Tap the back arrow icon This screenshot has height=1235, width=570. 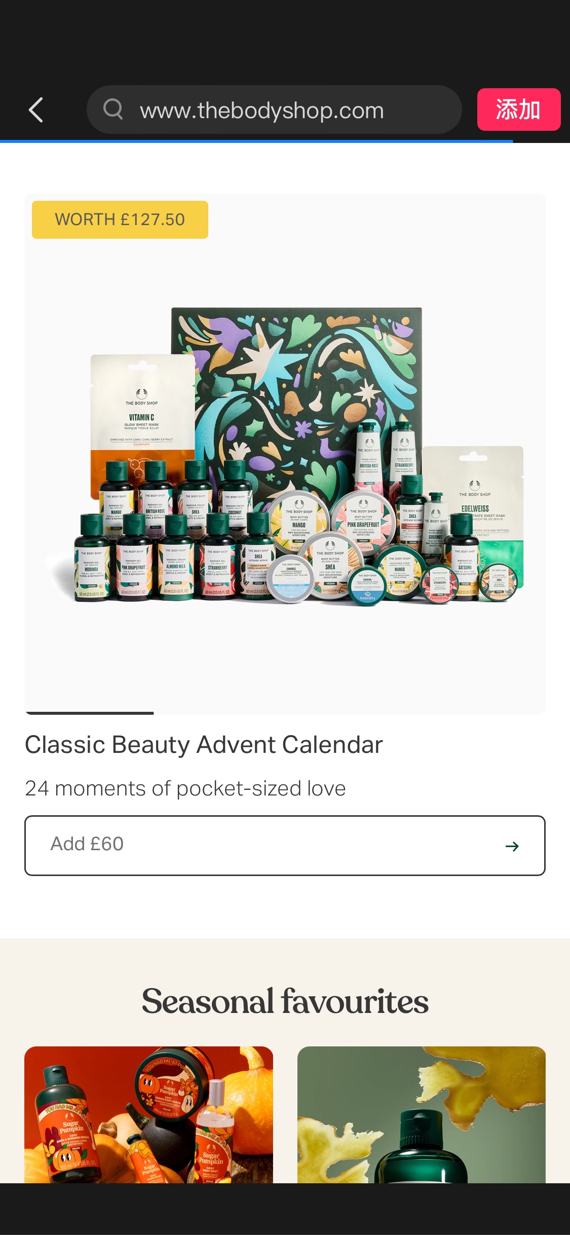click(36, 110)
